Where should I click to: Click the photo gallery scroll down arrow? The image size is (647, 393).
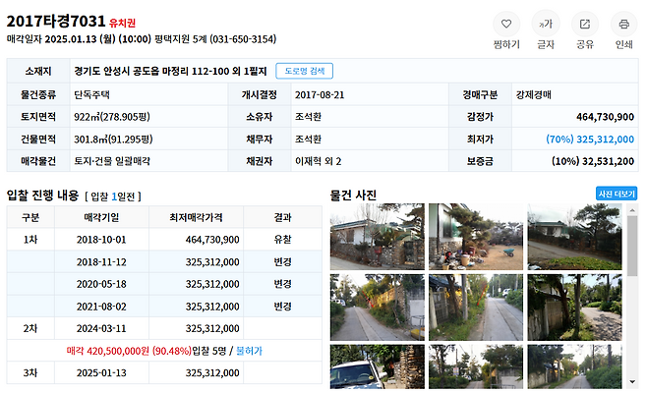[632, 382]
